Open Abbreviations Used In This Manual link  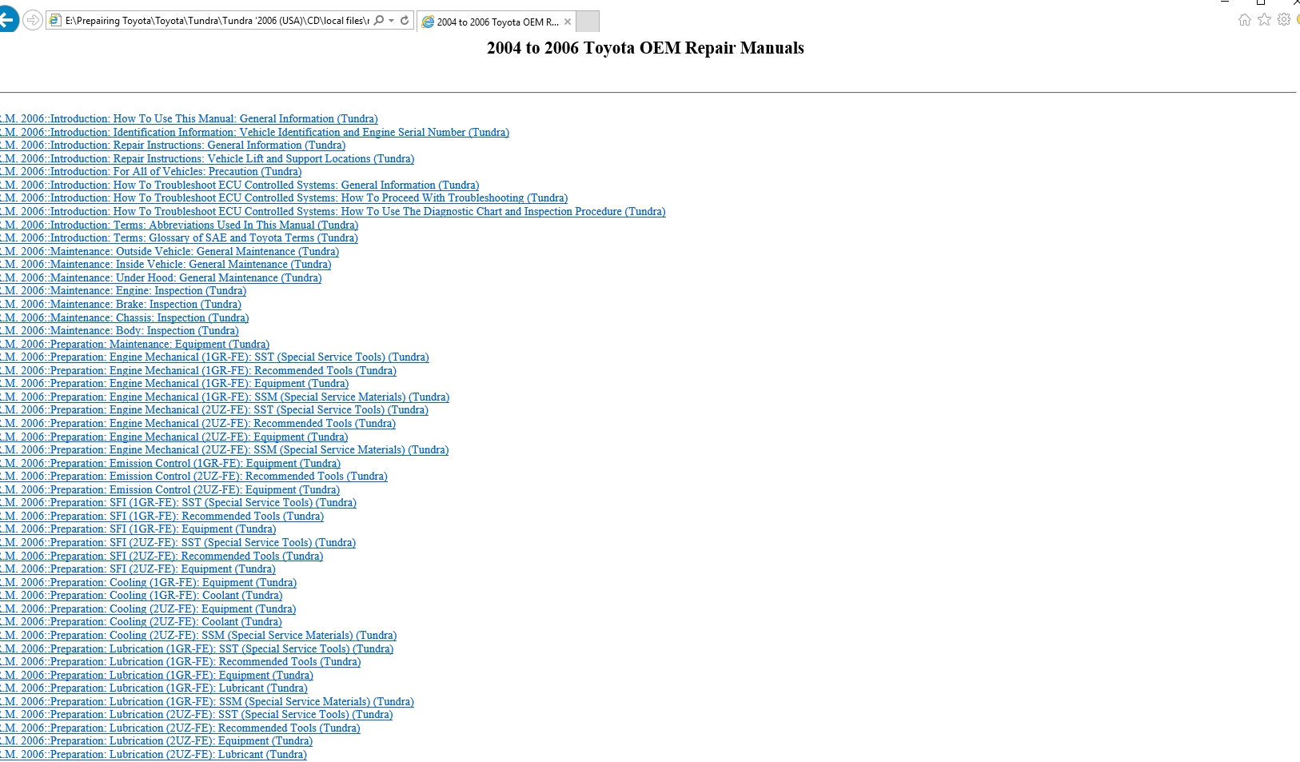(x=179, y=225)
